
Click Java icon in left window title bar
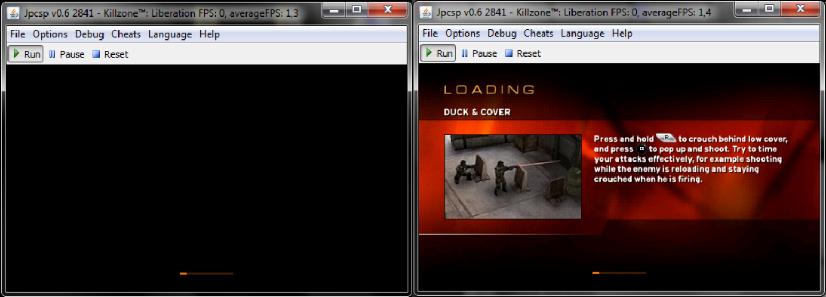(x=14, y=13)
